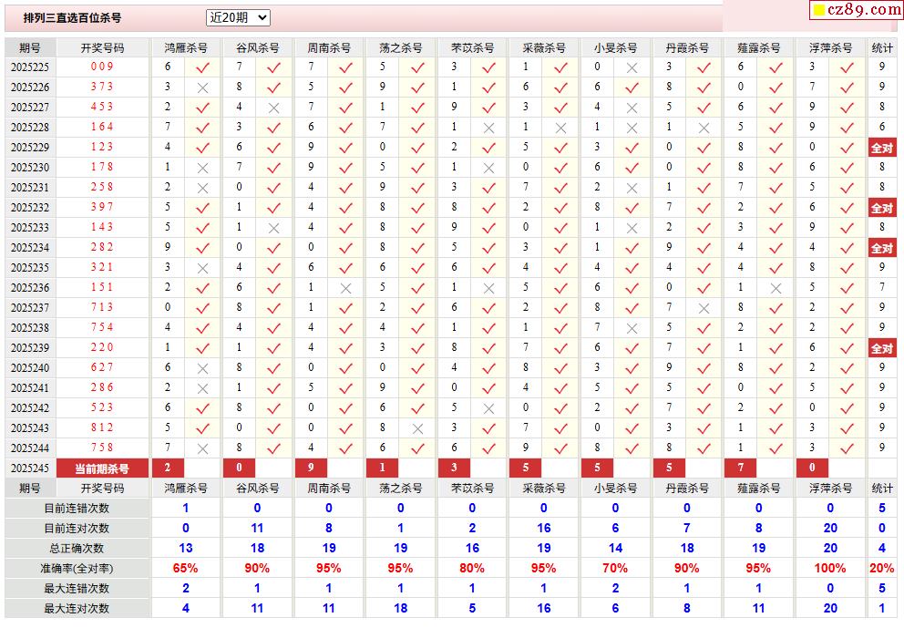
Task: Click the red 2 for 鸿雁杀号 in row 2025245
Action: 168,468
